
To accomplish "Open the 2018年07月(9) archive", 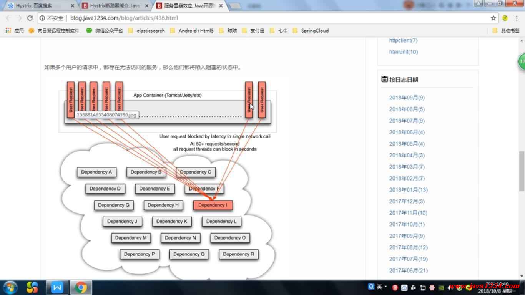I will (x=407, y=121).
